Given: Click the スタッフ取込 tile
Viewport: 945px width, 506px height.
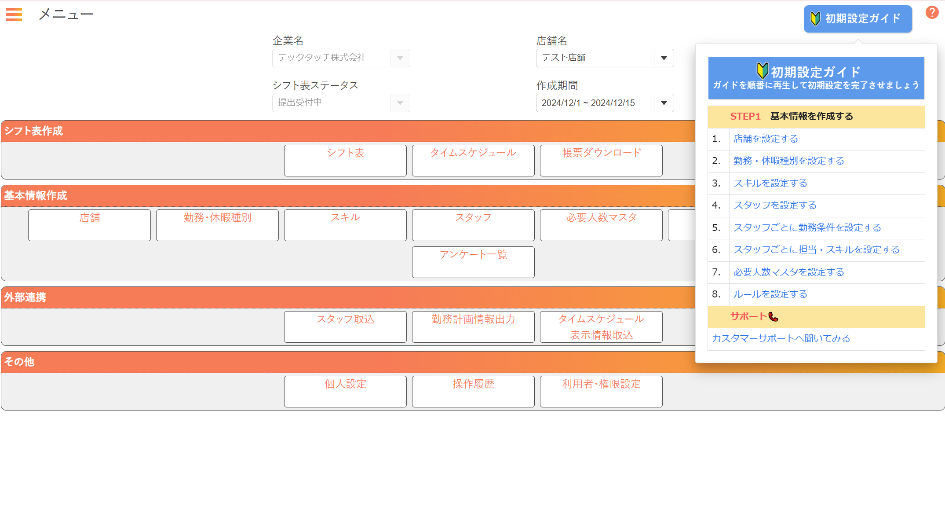Looking at the screenshot, I should pos(345,326).
